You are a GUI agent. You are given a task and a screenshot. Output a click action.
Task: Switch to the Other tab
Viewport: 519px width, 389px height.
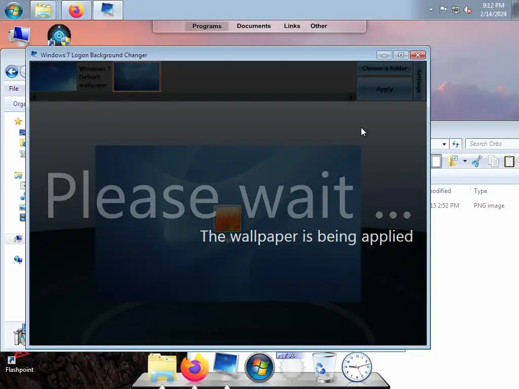pyautogui.click(x=318, y=26)
